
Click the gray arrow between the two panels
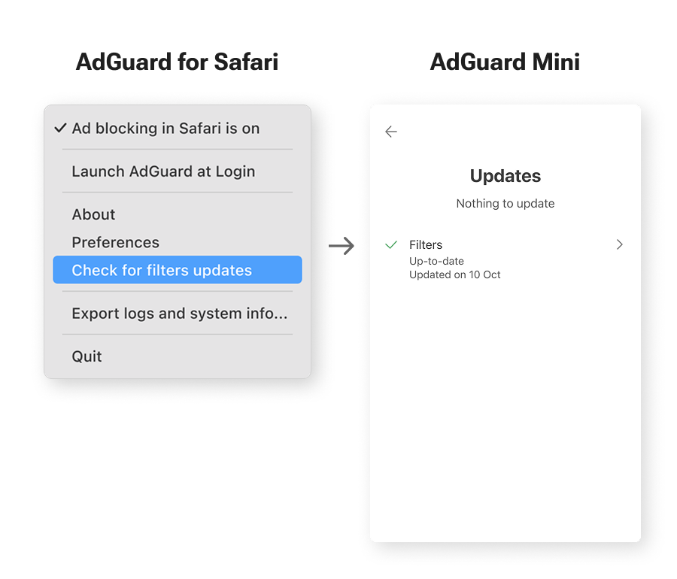tap(342, 246)
